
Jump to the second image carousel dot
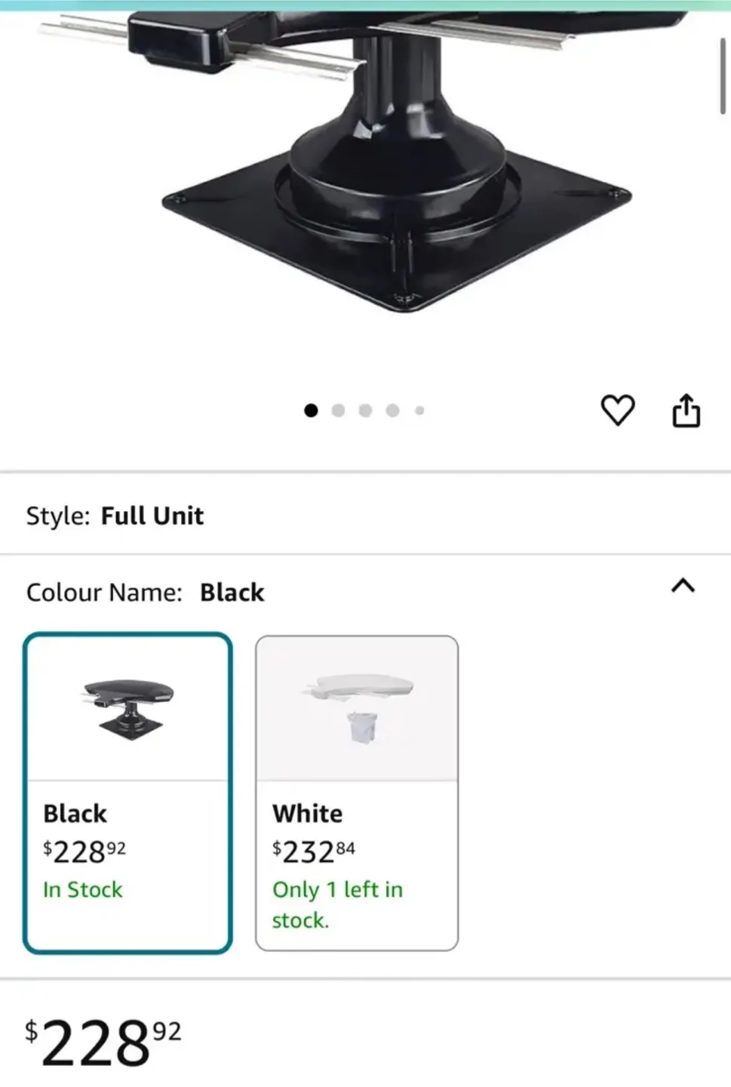pyautogui.click(x=338, y=410)
